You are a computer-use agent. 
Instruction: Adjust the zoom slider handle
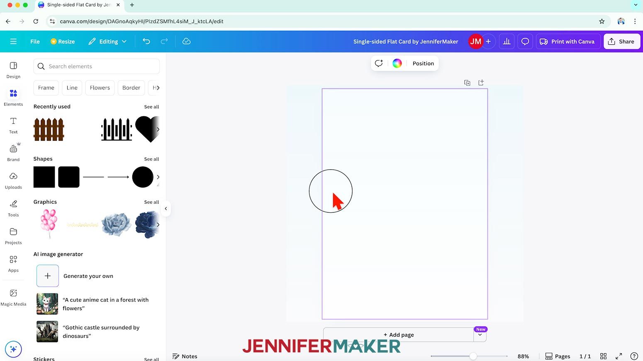pos(473,356)
